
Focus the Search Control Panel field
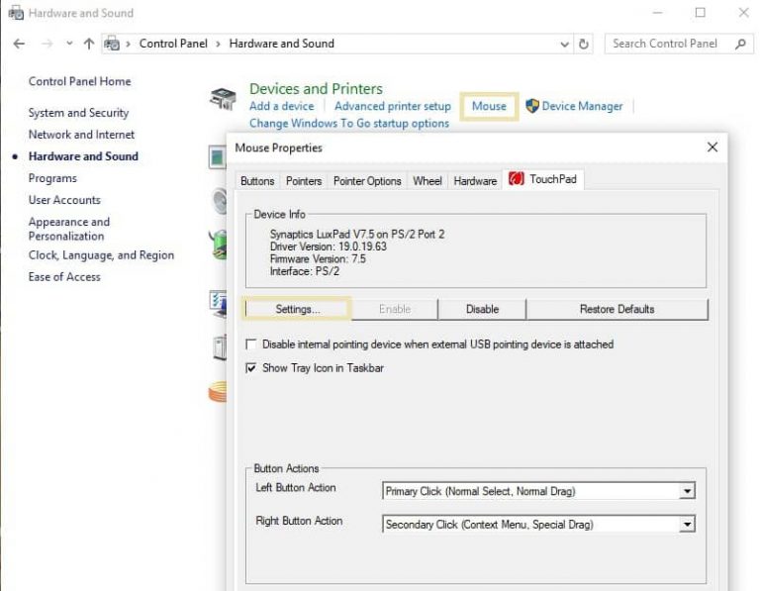(x=679, y=44)
